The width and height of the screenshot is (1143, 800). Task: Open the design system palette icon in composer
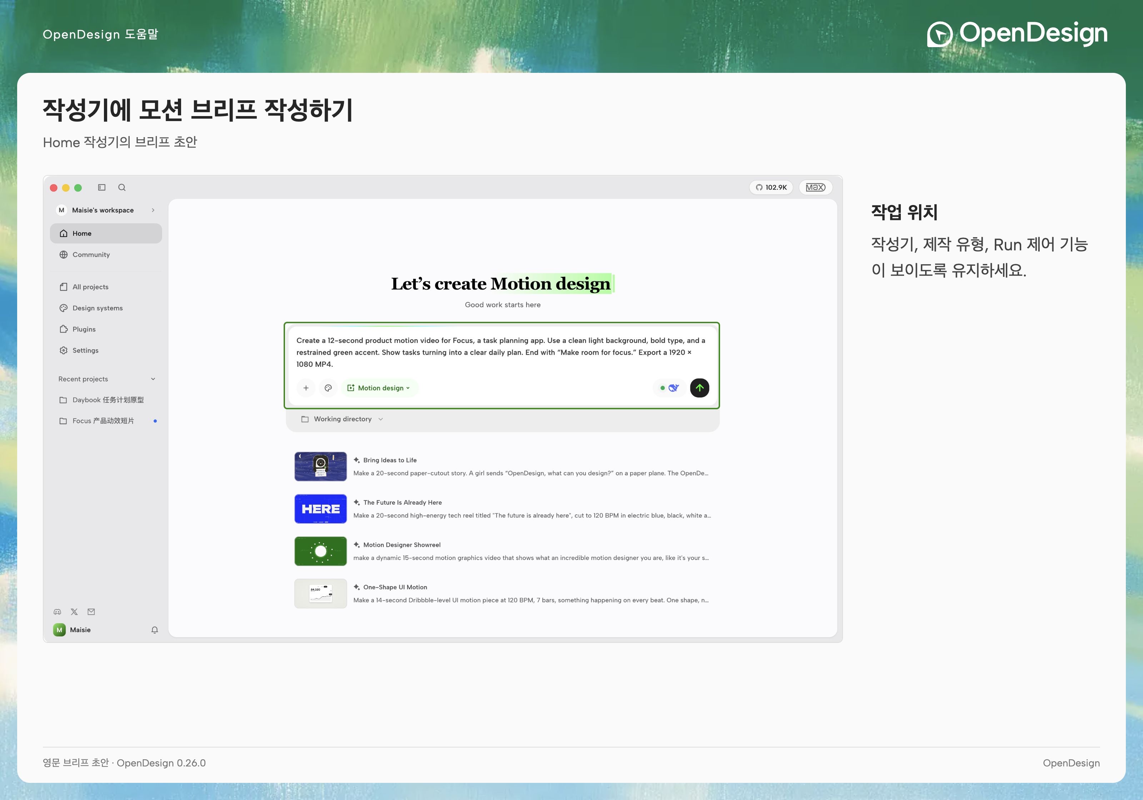[x=328, y=388]
